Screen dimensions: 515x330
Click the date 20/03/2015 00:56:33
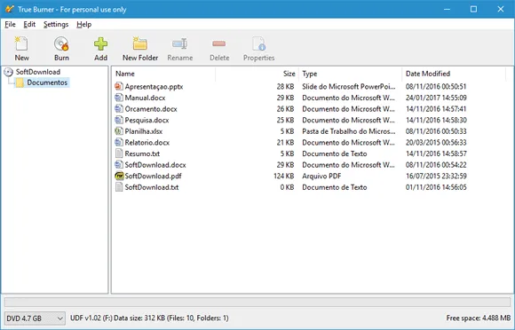pyautogui.click(x=436, y=142)
